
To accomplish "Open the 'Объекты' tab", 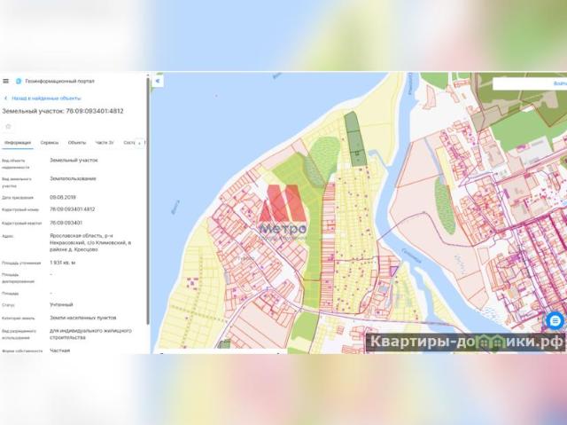I will 77,143.
